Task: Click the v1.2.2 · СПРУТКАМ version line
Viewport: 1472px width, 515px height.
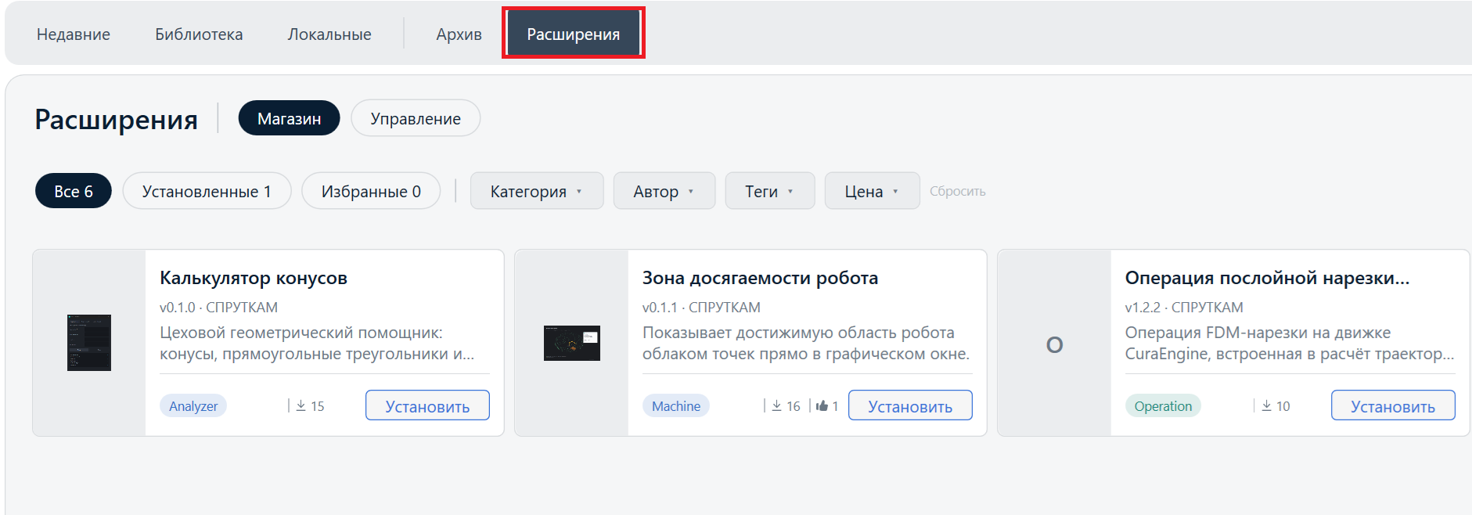Action: pos(1184,308)
